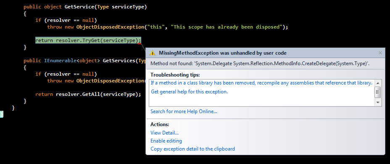Click 'IEnumerable<object>' return type
Viewport: 390px width, 164px height.
click(72, 61)
